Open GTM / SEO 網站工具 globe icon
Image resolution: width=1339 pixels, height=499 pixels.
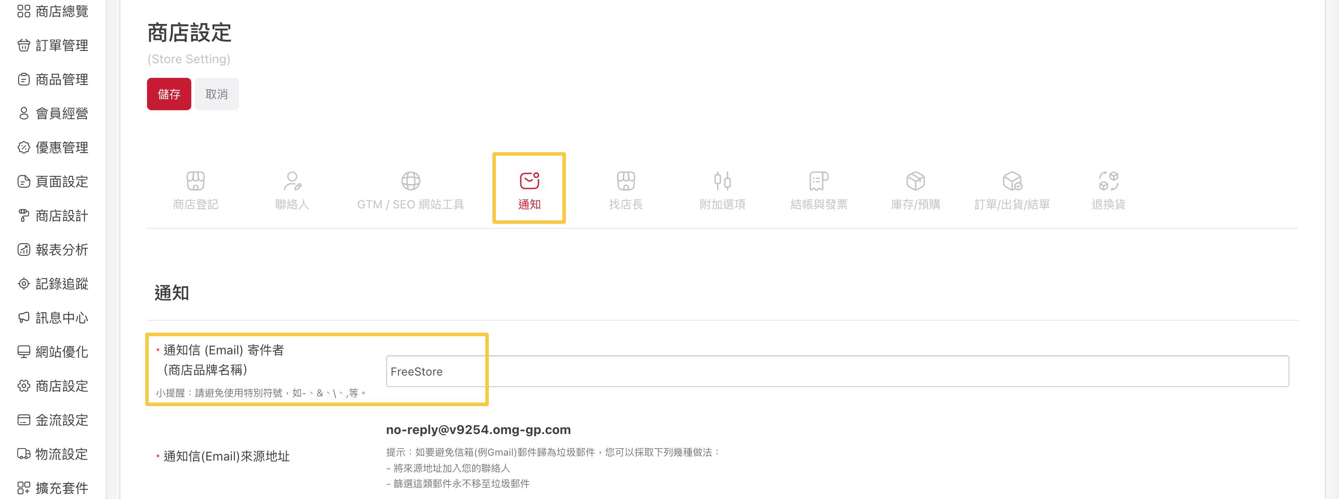410,181
